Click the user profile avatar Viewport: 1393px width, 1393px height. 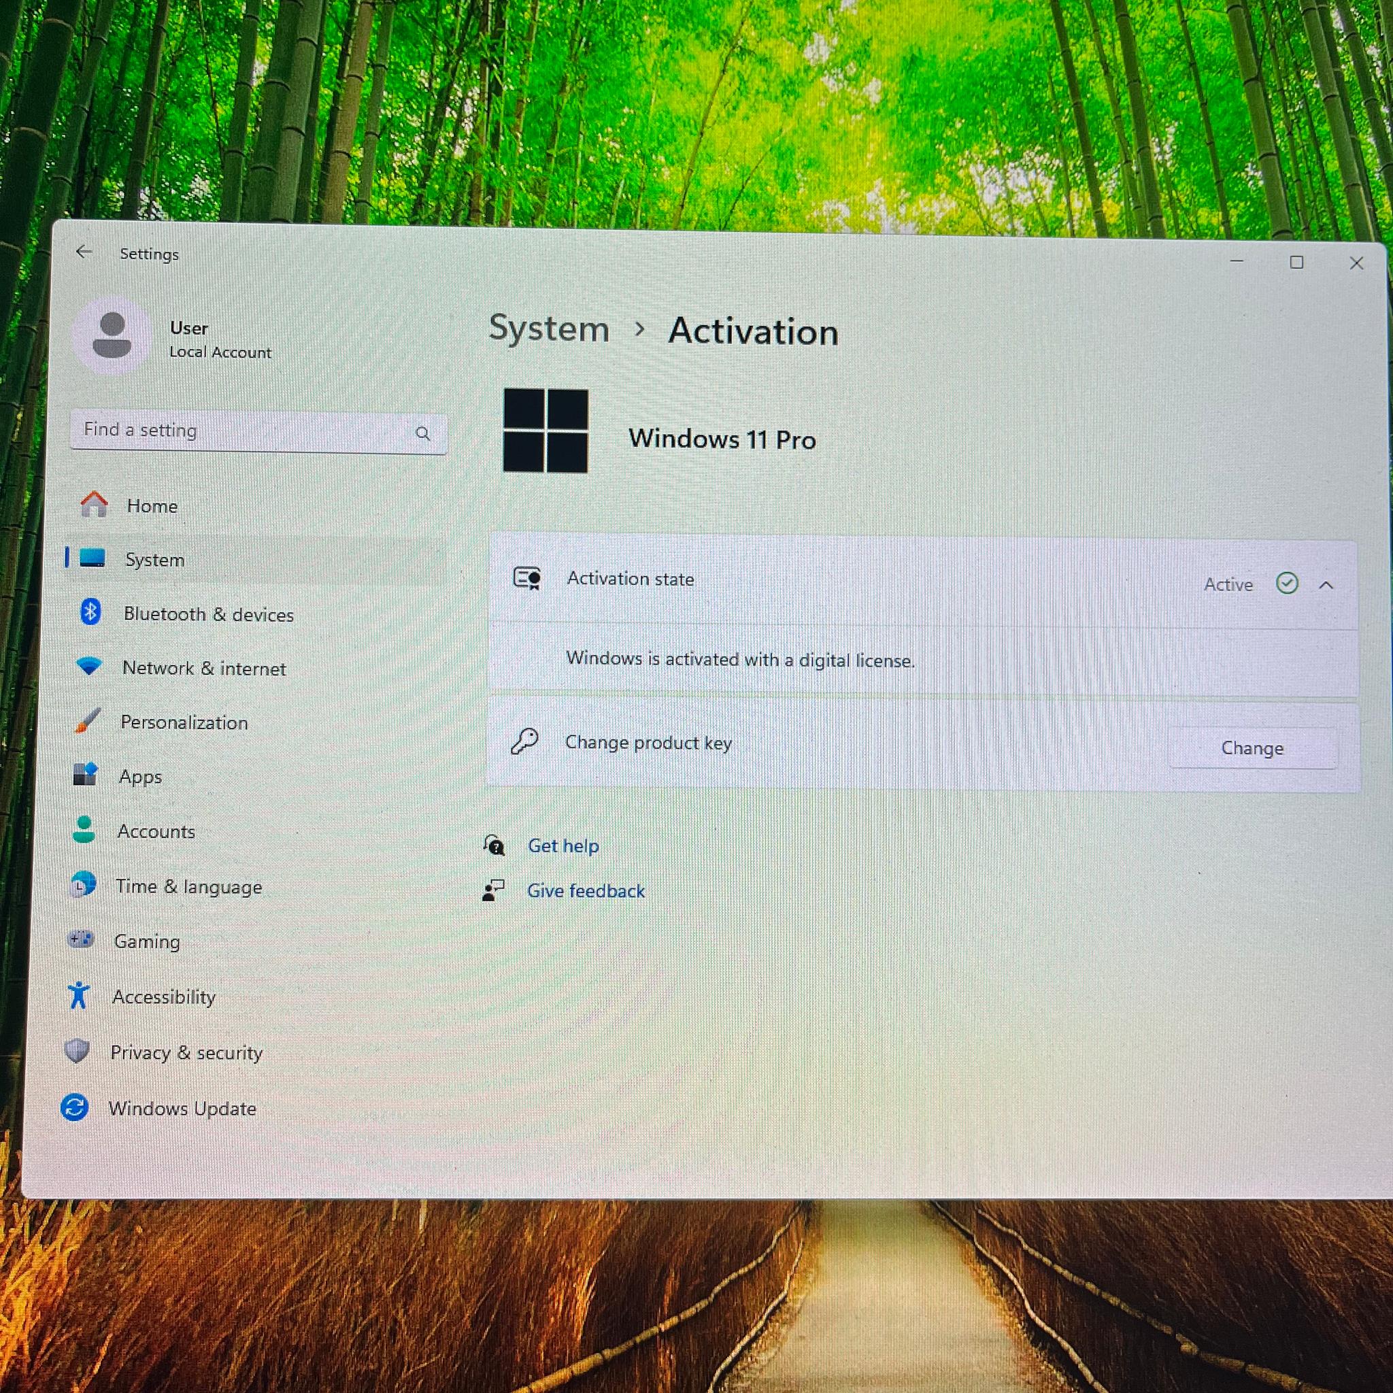pyautogui.click(x=112, y=335)
